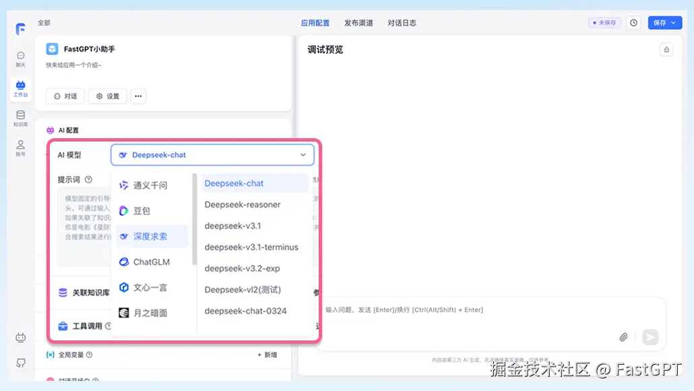Choose Deepseek-chat model option
Screen dimensions: 694x391
click(x=255, y=183)
